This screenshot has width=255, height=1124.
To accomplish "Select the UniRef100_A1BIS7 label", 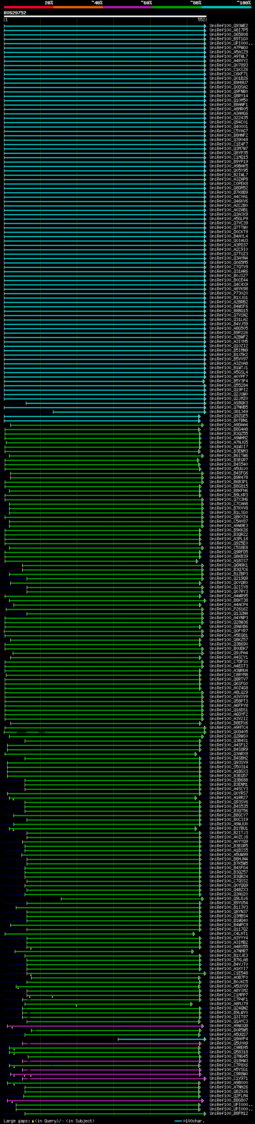I will (229, 561).
